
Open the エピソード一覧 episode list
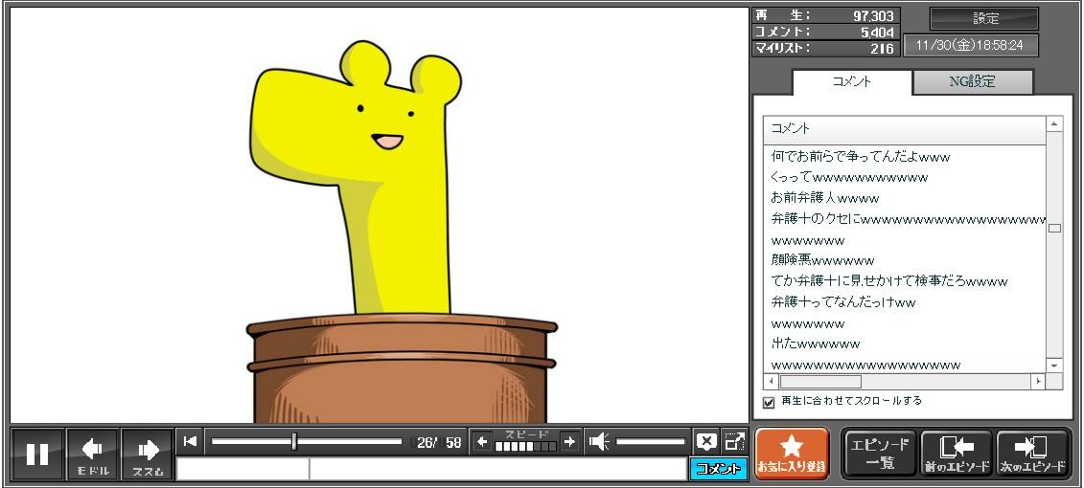pos(880,453)
